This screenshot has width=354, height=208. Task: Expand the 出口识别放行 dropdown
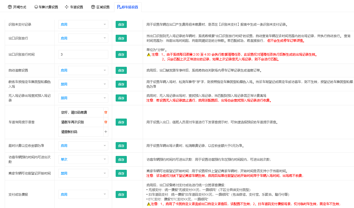coord(83,38)
